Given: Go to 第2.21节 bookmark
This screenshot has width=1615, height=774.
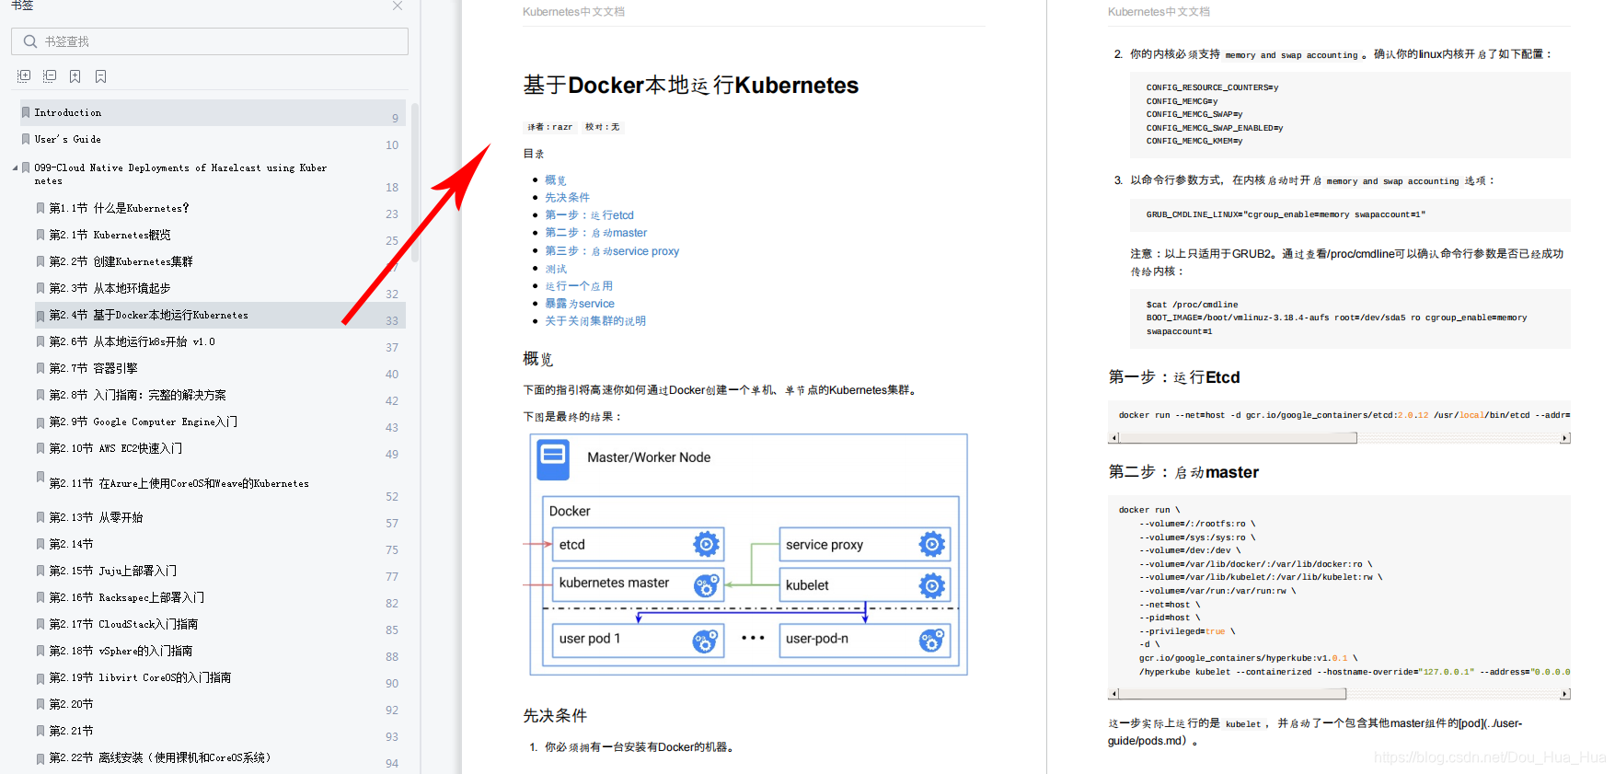Looking at the screenshot, I should pos(72,731).
